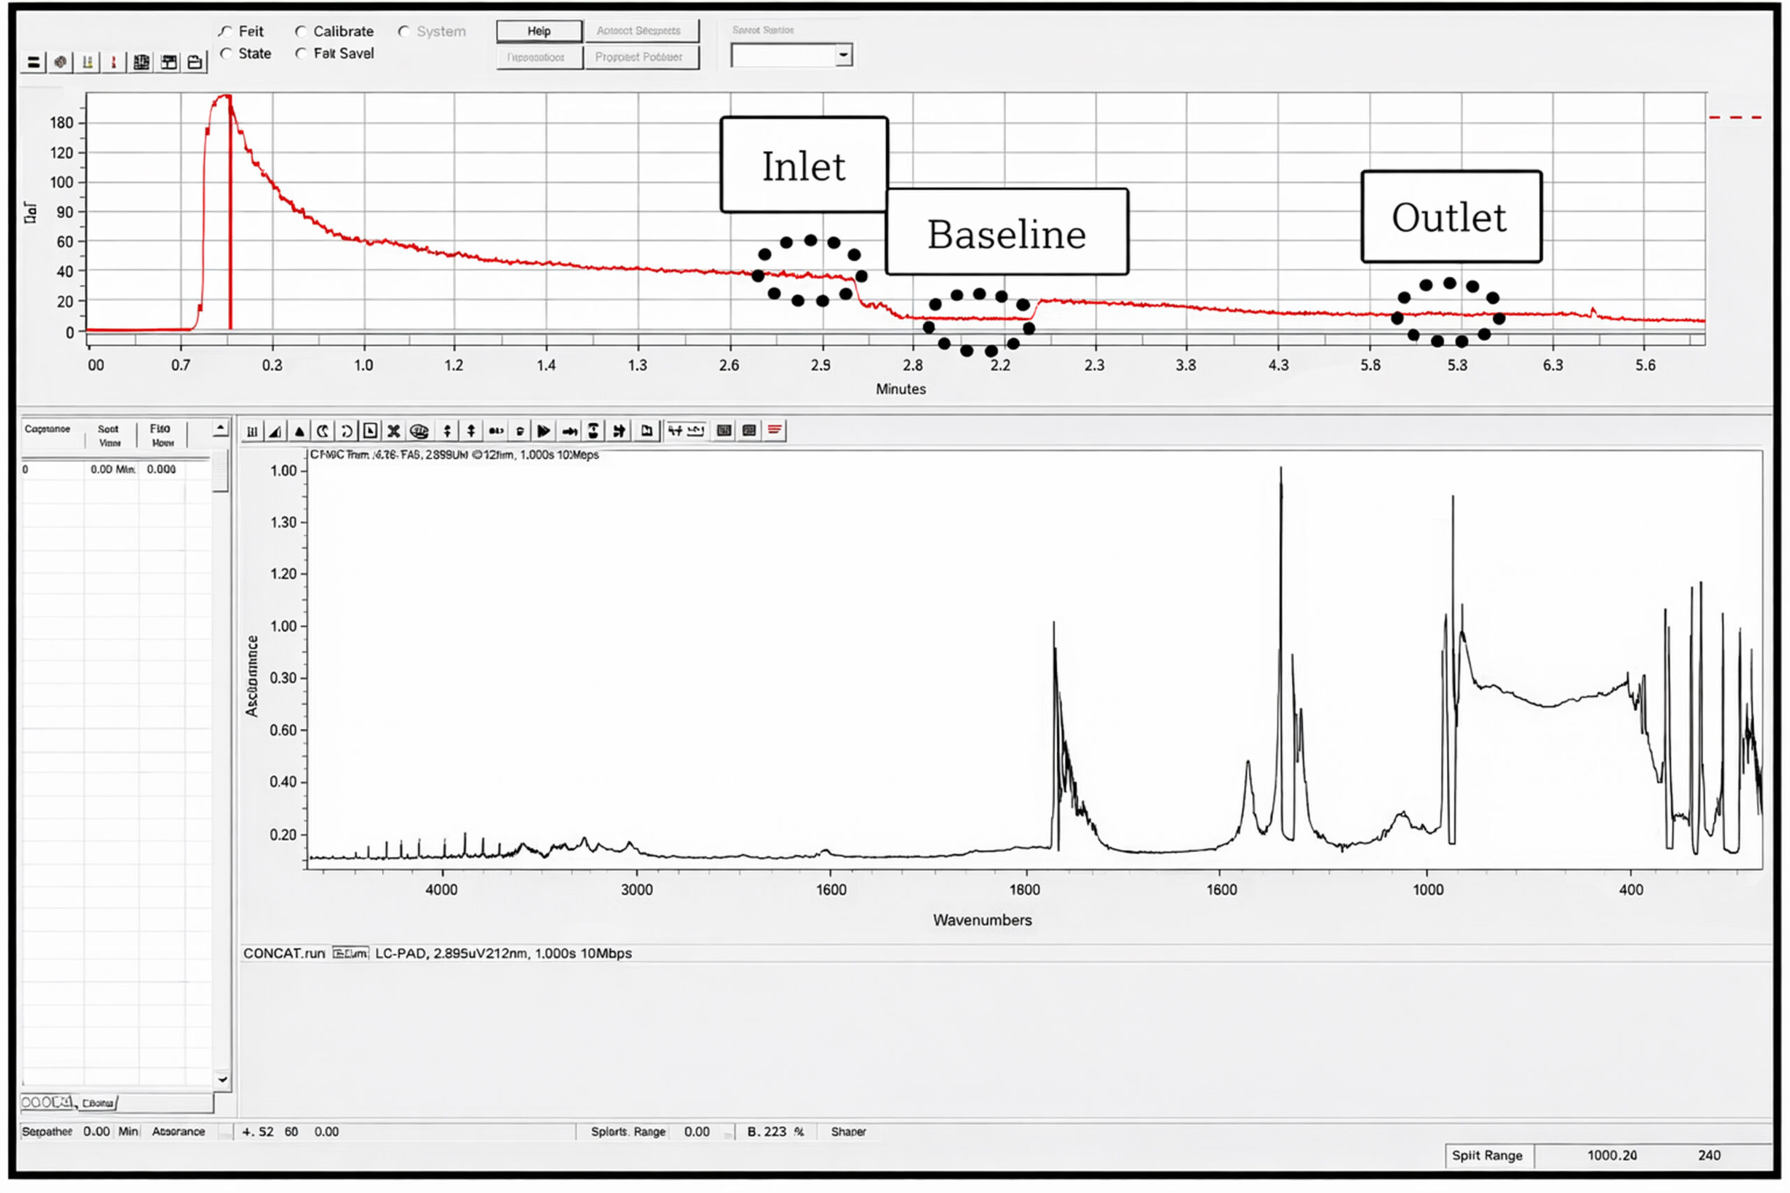Image resolution: width=1790 pixels, height=1193 pixels.
Task: Open the combo box dropdown arrow at top
Action: tap(843, 55)
